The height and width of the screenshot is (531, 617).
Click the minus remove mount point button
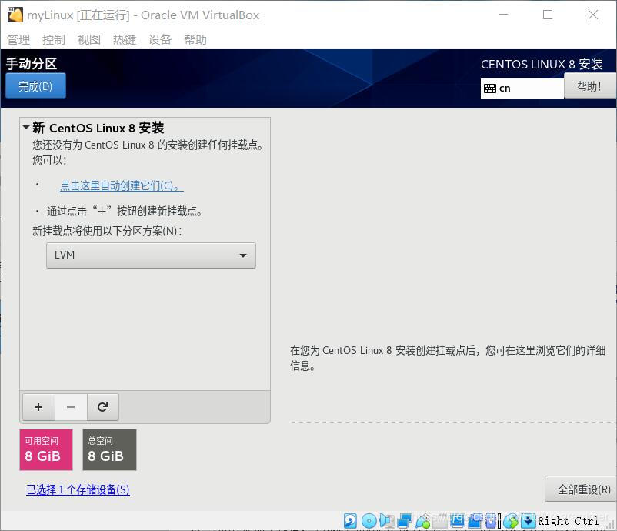click(71, 407)
